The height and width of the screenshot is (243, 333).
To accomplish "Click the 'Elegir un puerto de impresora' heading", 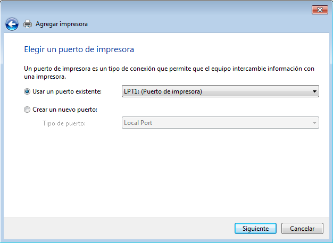I will point(79,49).
